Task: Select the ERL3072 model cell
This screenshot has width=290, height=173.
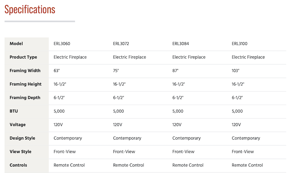Action: (121, 44)
